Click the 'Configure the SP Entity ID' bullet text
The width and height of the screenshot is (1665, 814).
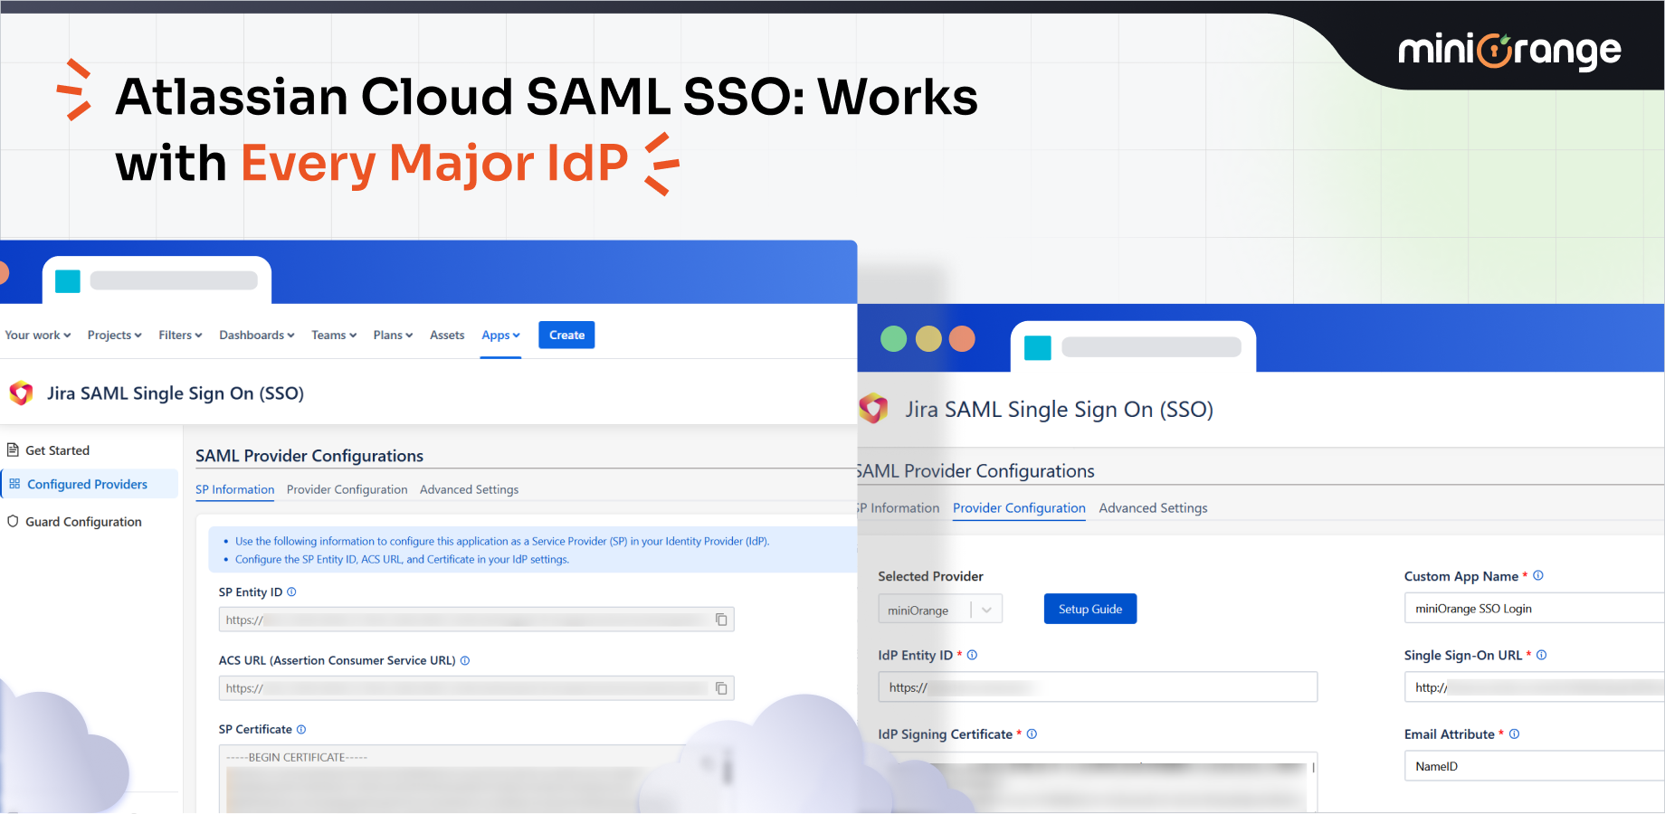(x=402, y=560)
